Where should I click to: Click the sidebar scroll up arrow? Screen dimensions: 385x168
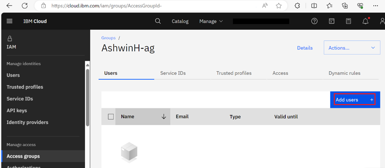coord(87,65)
